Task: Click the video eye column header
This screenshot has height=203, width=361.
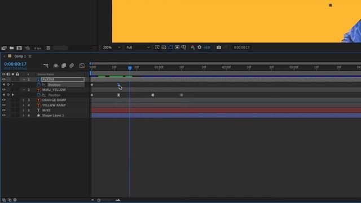Action: point(4,74)
